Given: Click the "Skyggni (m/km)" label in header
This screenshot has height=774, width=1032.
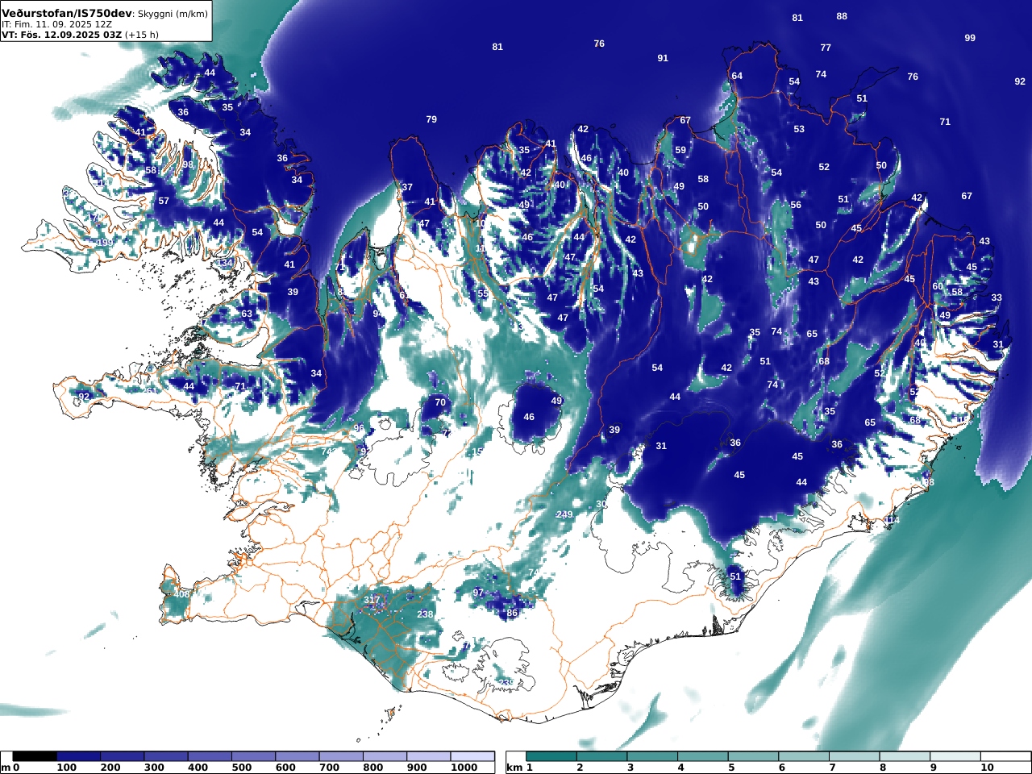Looking at the screenshot, I should [x=172, y=15].
